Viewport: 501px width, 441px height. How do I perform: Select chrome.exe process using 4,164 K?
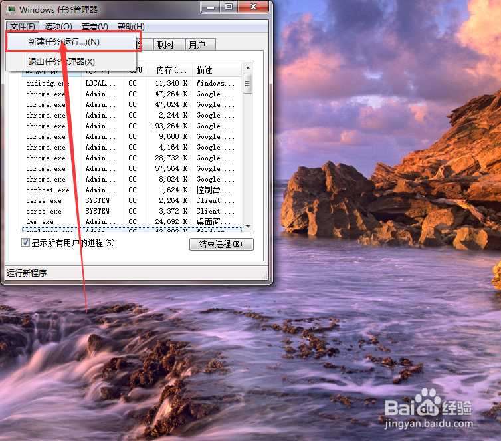(x=132, y=148)
